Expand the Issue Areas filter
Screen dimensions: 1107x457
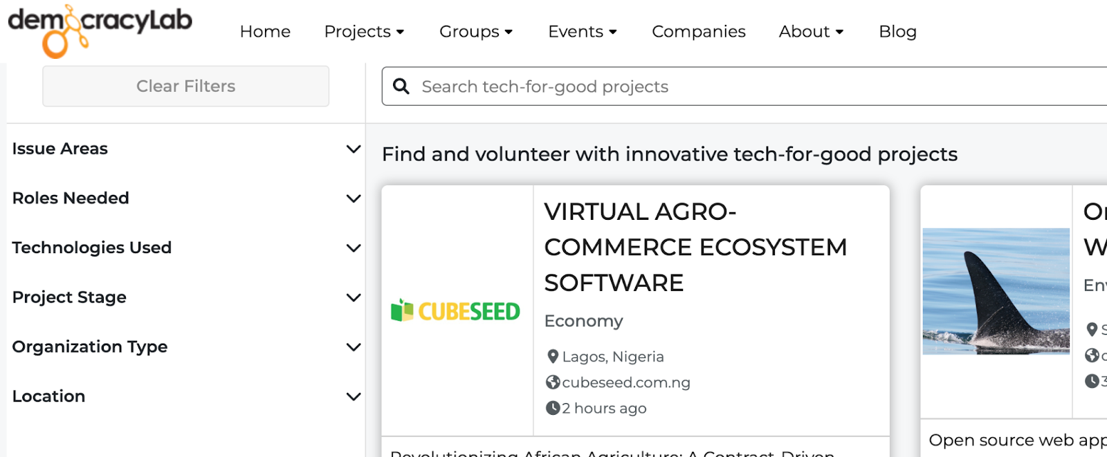186,149
